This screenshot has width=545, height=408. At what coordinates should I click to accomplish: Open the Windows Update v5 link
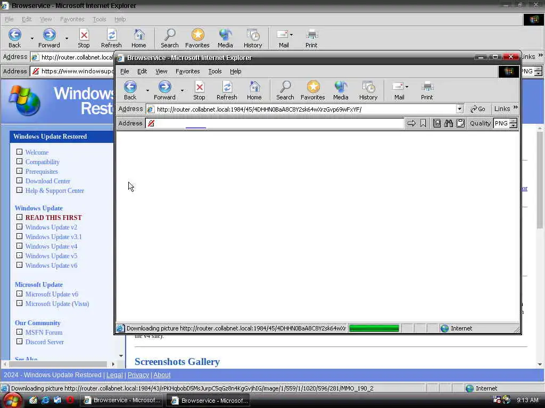coord(51,256)
